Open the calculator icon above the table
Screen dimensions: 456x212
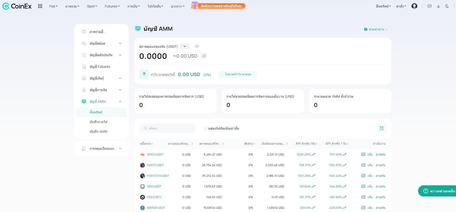[381, 128]
